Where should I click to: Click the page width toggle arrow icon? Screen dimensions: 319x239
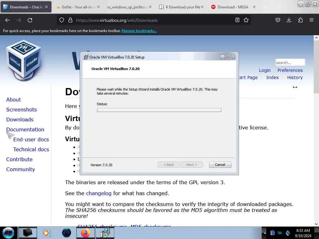(x=295, y=87)
